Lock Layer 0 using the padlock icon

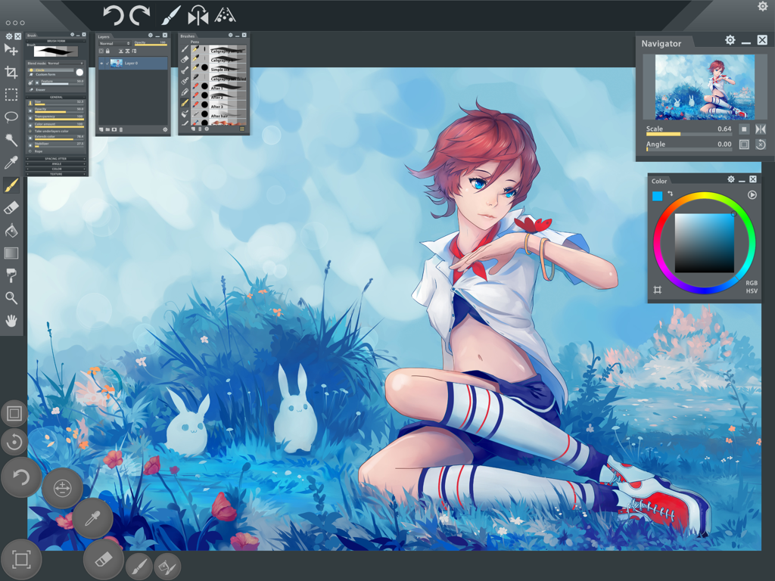(x=107, y=51)
